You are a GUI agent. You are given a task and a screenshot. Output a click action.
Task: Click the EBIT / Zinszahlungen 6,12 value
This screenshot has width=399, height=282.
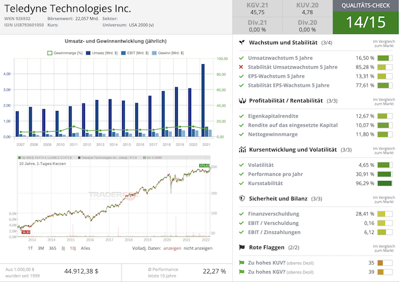[369, 232]
